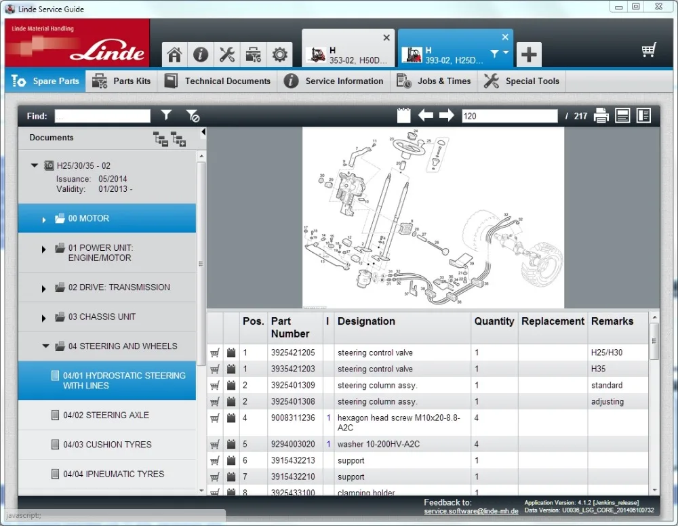678x526 pixels.
Task: Open dropdown arrow on 393-02 vehicle tab
Action: [x=506, y=54]
